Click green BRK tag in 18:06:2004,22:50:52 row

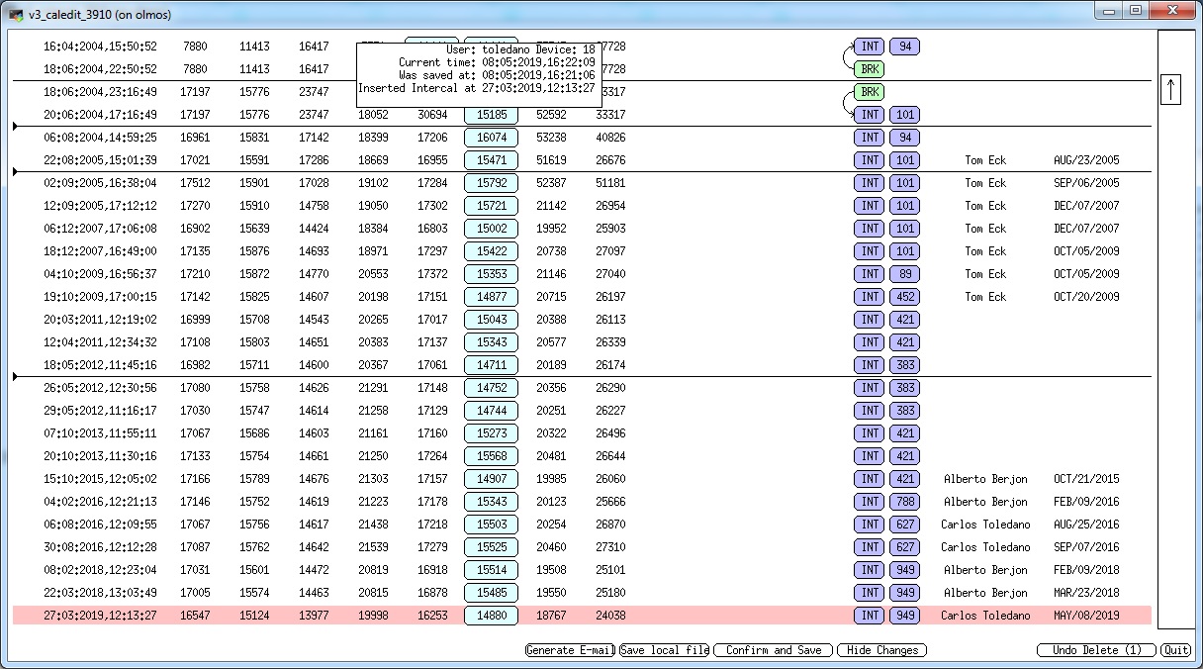click(870, 69)
